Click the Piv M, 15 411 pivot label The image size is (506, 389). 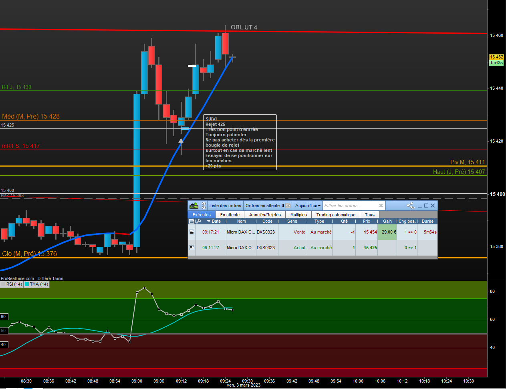click(468, 162)
